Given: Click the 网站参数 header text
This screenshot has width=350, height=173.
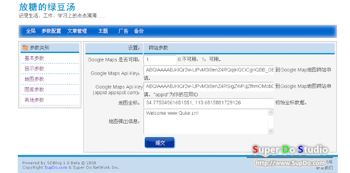Looking at the screenshot, I should [158, 48].
